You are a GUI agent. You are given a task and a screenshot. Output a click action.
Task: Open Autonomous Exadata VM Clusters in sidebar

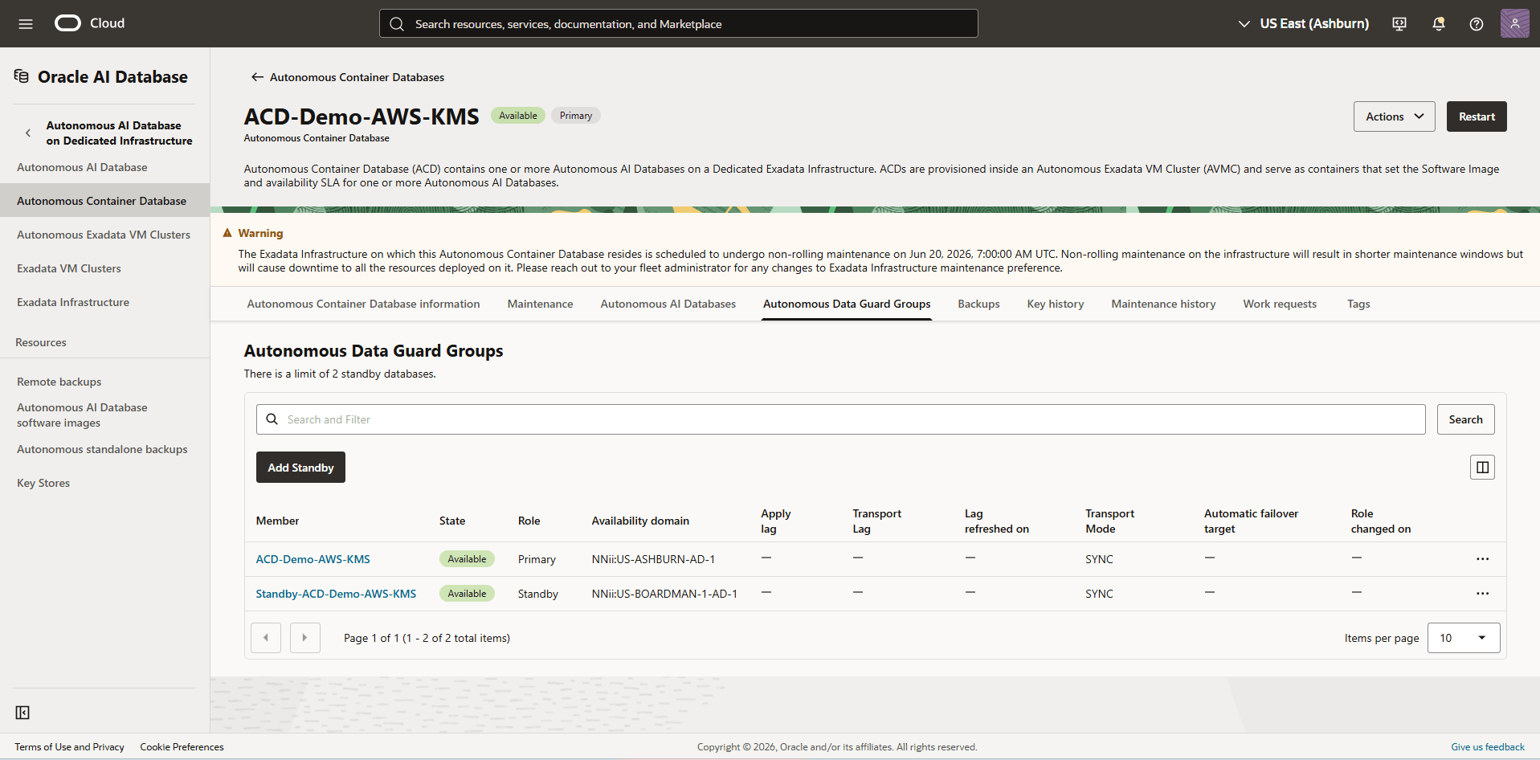coord(104,235)
